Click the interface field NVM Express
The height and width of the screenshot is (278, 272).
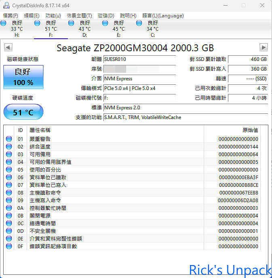(x=140, y=79)
